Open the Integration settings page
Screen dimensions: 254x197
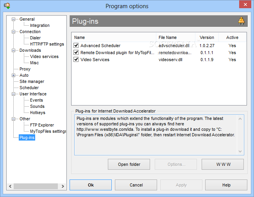[40, 25]
